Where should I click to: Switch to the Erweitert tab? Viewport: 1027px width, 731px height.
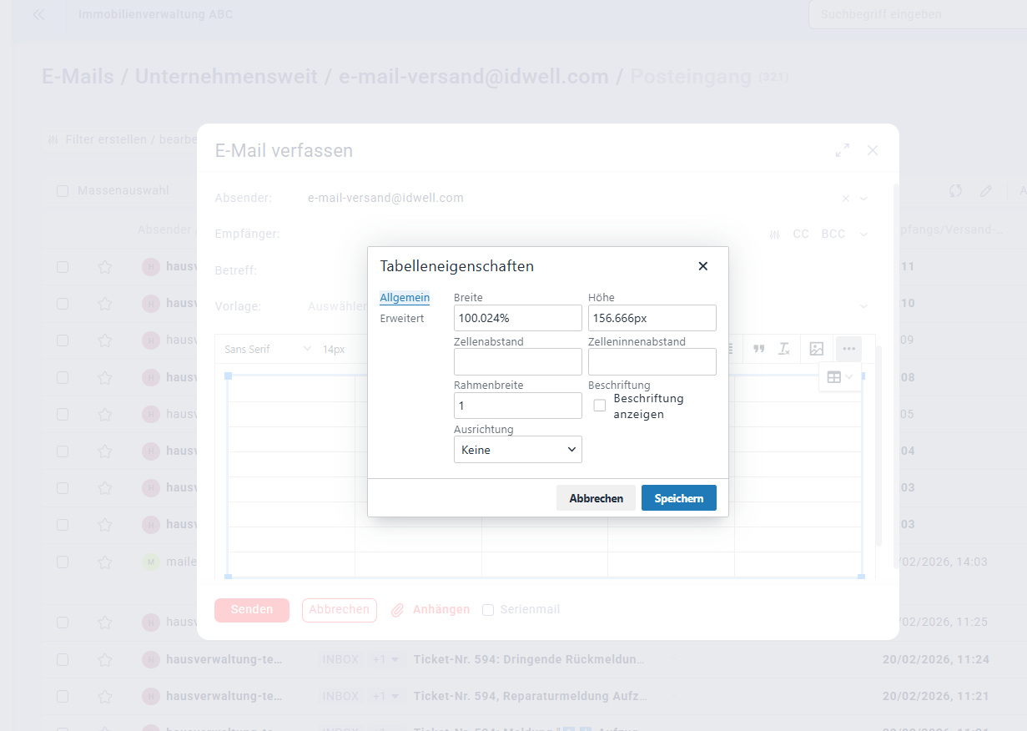pos(402,319)
